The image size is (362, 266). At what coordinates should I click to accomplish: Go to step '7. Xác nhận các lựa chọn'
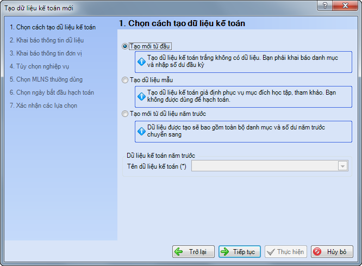[x=43, y=106]
